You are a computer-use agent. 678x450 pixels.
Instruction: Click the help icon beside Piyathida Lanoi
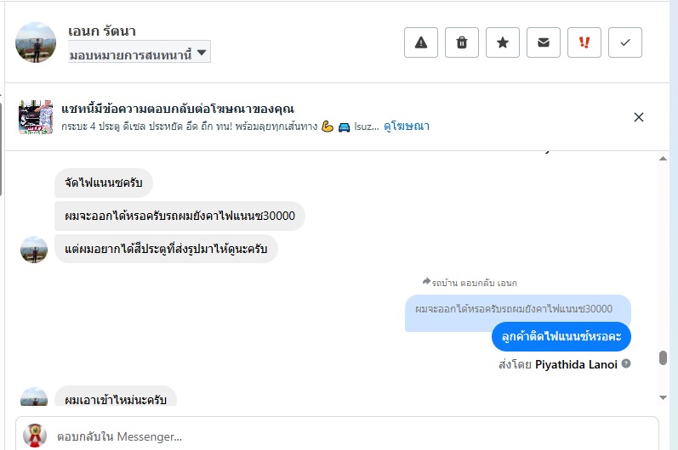coord(626,363)
